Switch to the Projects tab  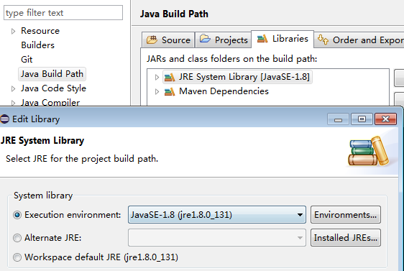tap(224, 40)
